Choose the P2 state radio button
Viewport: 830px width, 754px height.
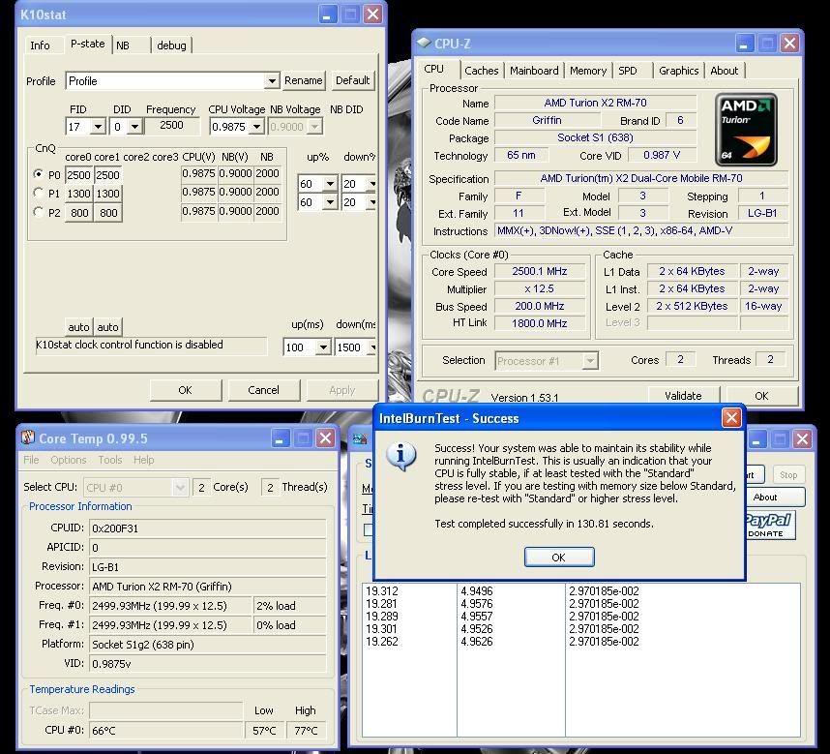click(x=40, y=213)
